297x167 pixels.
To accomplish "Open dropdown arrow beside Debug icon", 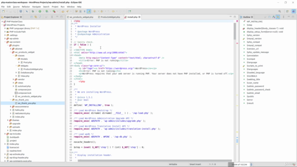I will (x=36, y=11).
